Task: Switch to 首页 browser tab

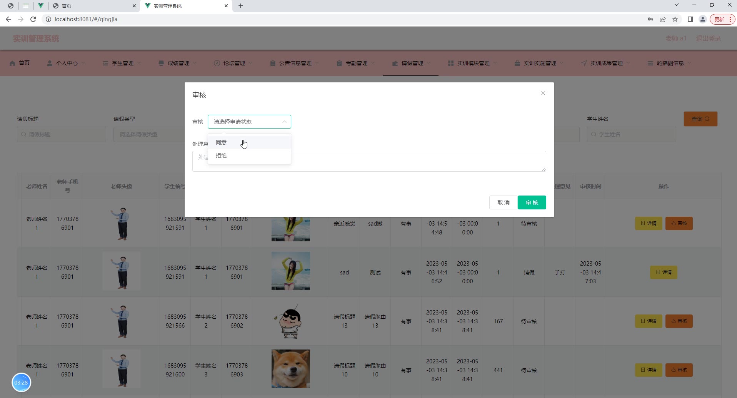Action: click(x=94, y=6)
